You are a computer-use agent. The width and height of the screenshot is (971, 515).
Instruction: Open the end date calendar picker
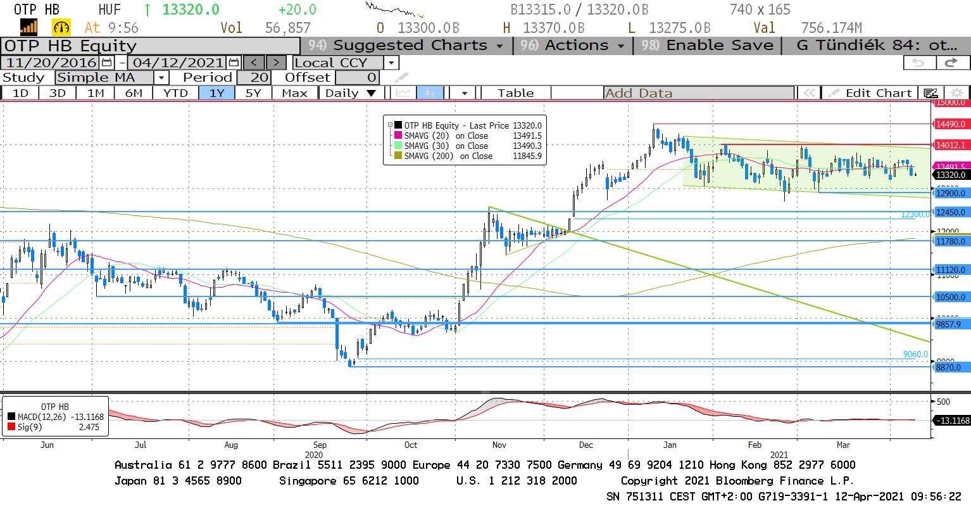click(234, 63)
